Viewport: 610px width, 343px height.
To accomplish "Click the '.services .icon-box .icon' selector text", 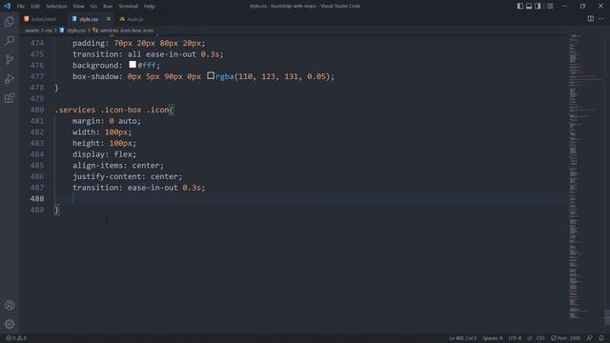I will (x=112, y=110).
